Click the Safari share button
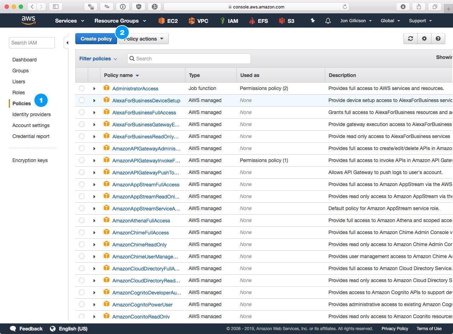The width and height of the screenshot is (453, 334). tap(419, 7)
